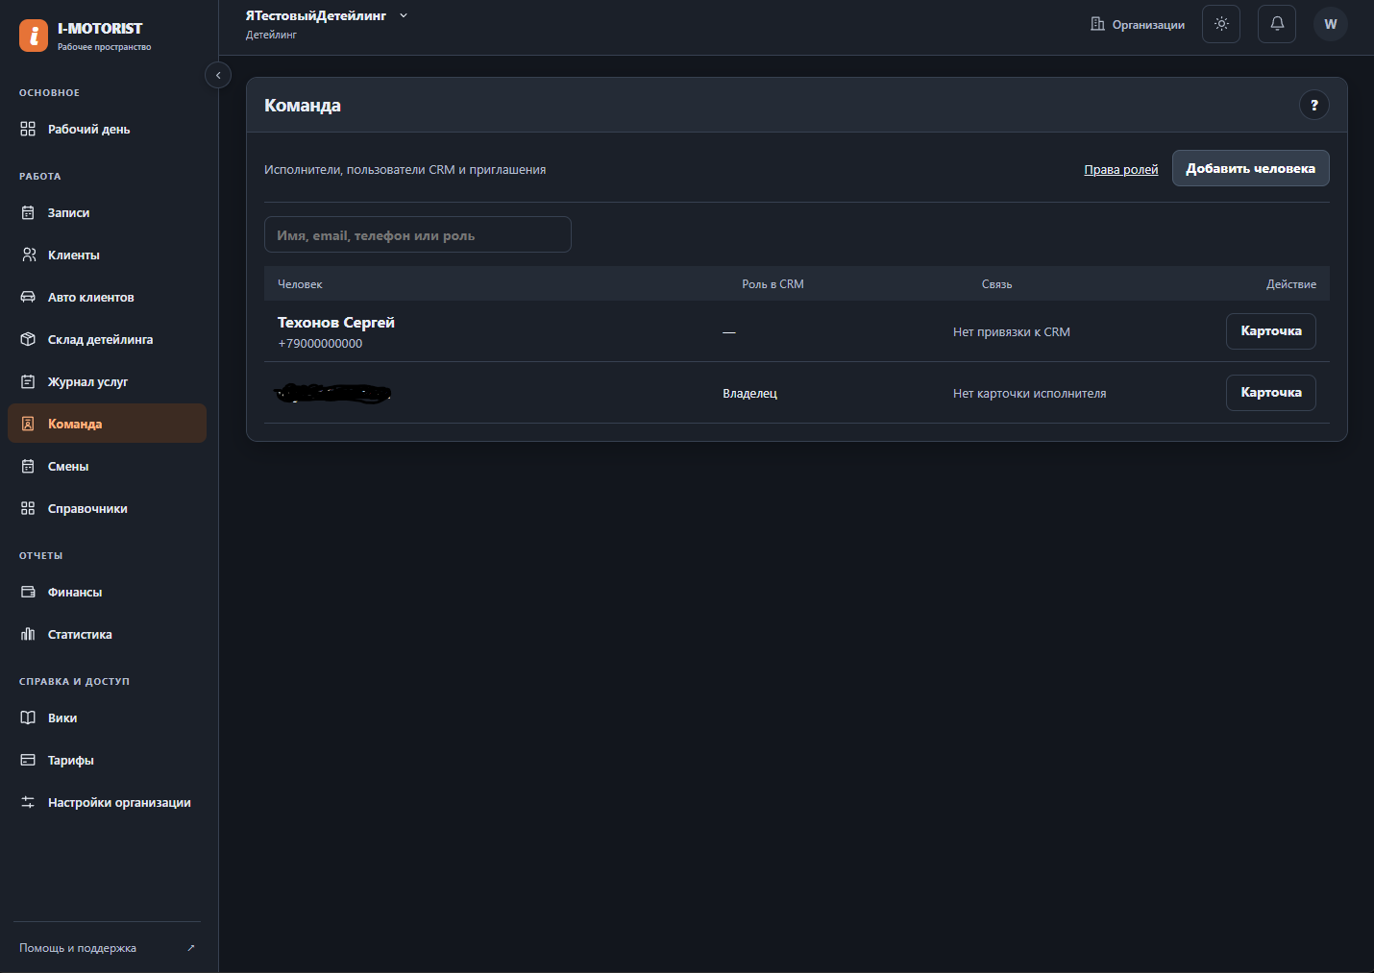
Task: Click the card icon beside Тарифы
Action: tap(28, 760)
